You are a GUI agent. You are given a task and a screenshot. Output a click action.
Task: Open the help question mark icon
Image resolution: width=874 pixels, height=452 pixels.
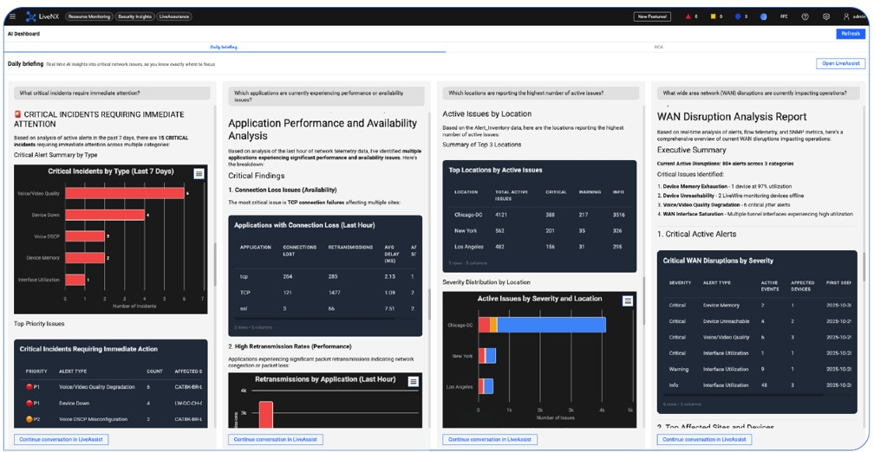click(805, 16)
